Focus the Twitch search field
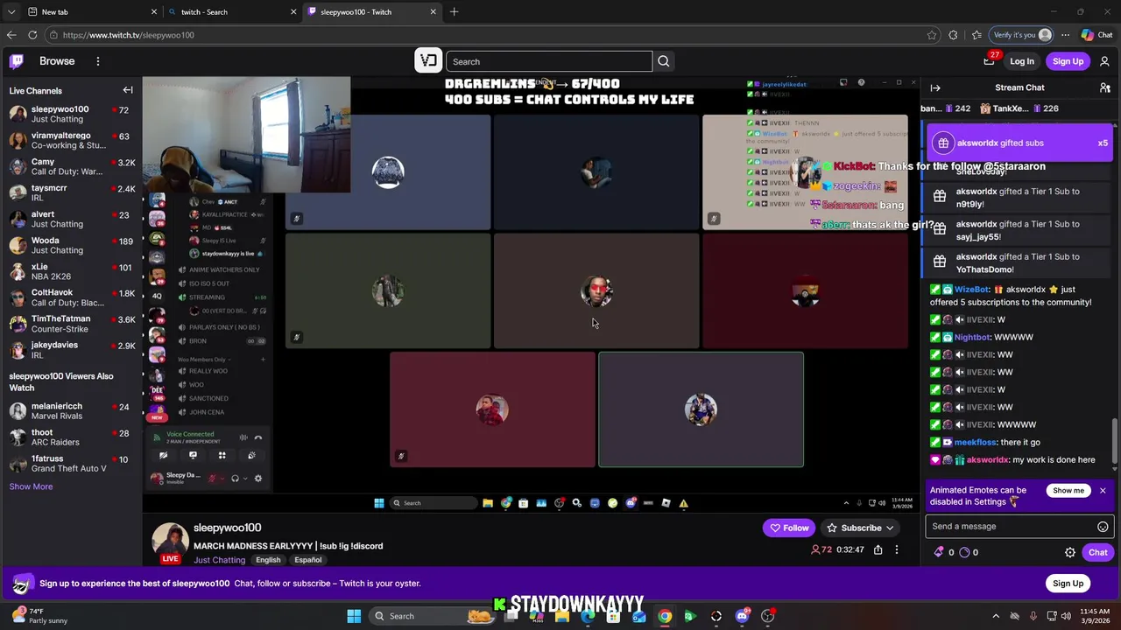This screenshot has width=1121, height=630. (x=549, y=61)
